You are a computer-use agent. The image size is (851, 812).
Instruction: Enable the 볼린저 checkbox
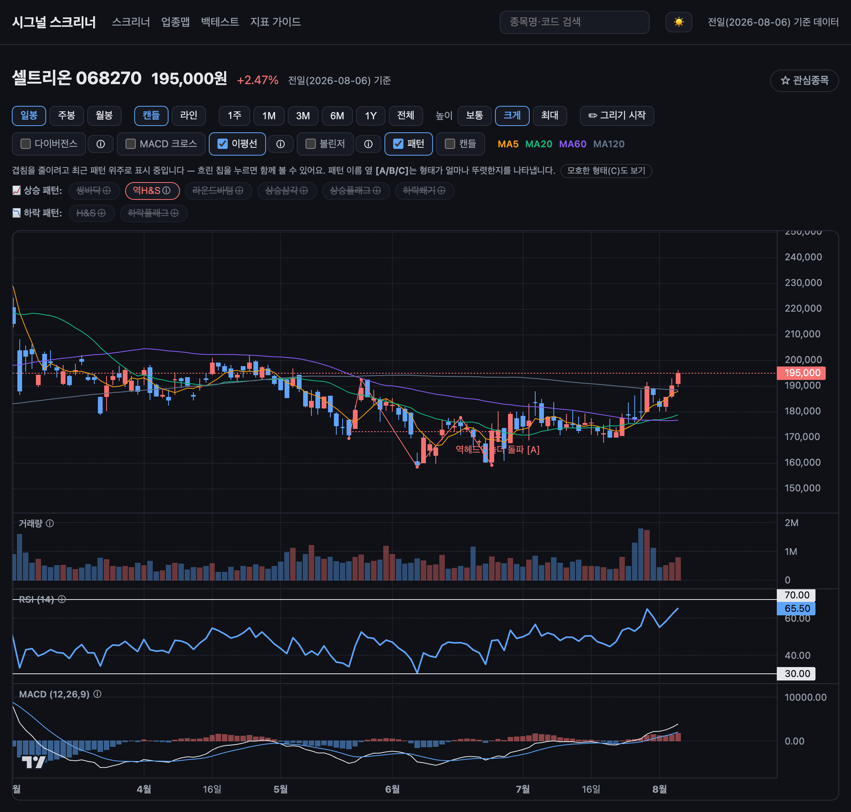point(311,144)
